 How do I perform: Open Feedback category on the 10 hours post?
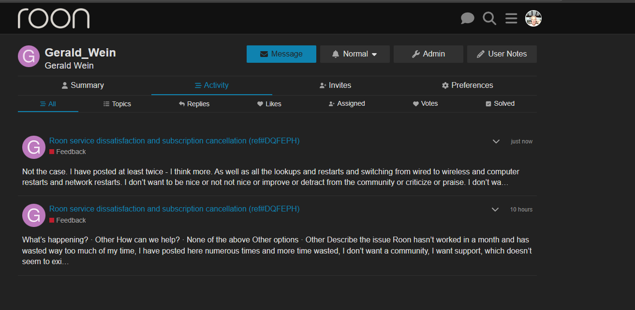click(68, 220)
